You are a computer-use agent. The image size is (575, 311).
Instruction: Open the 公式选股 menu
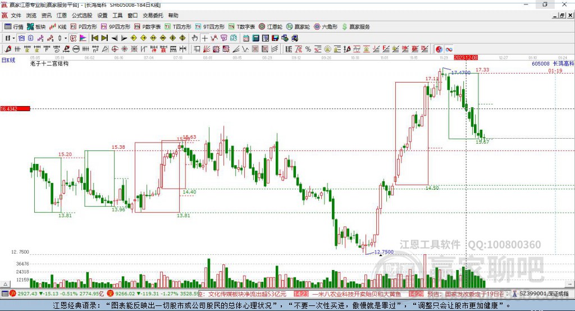coord(82,15)
